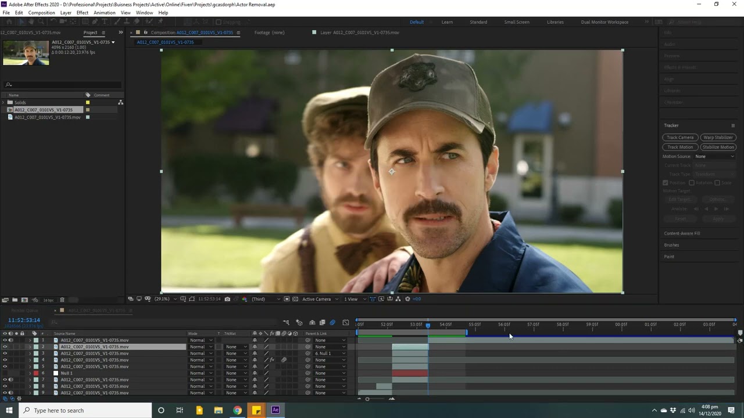744x418 pixels.
Task: Expand layer 2 properties in timeline
Action: (x=30, y=347)
